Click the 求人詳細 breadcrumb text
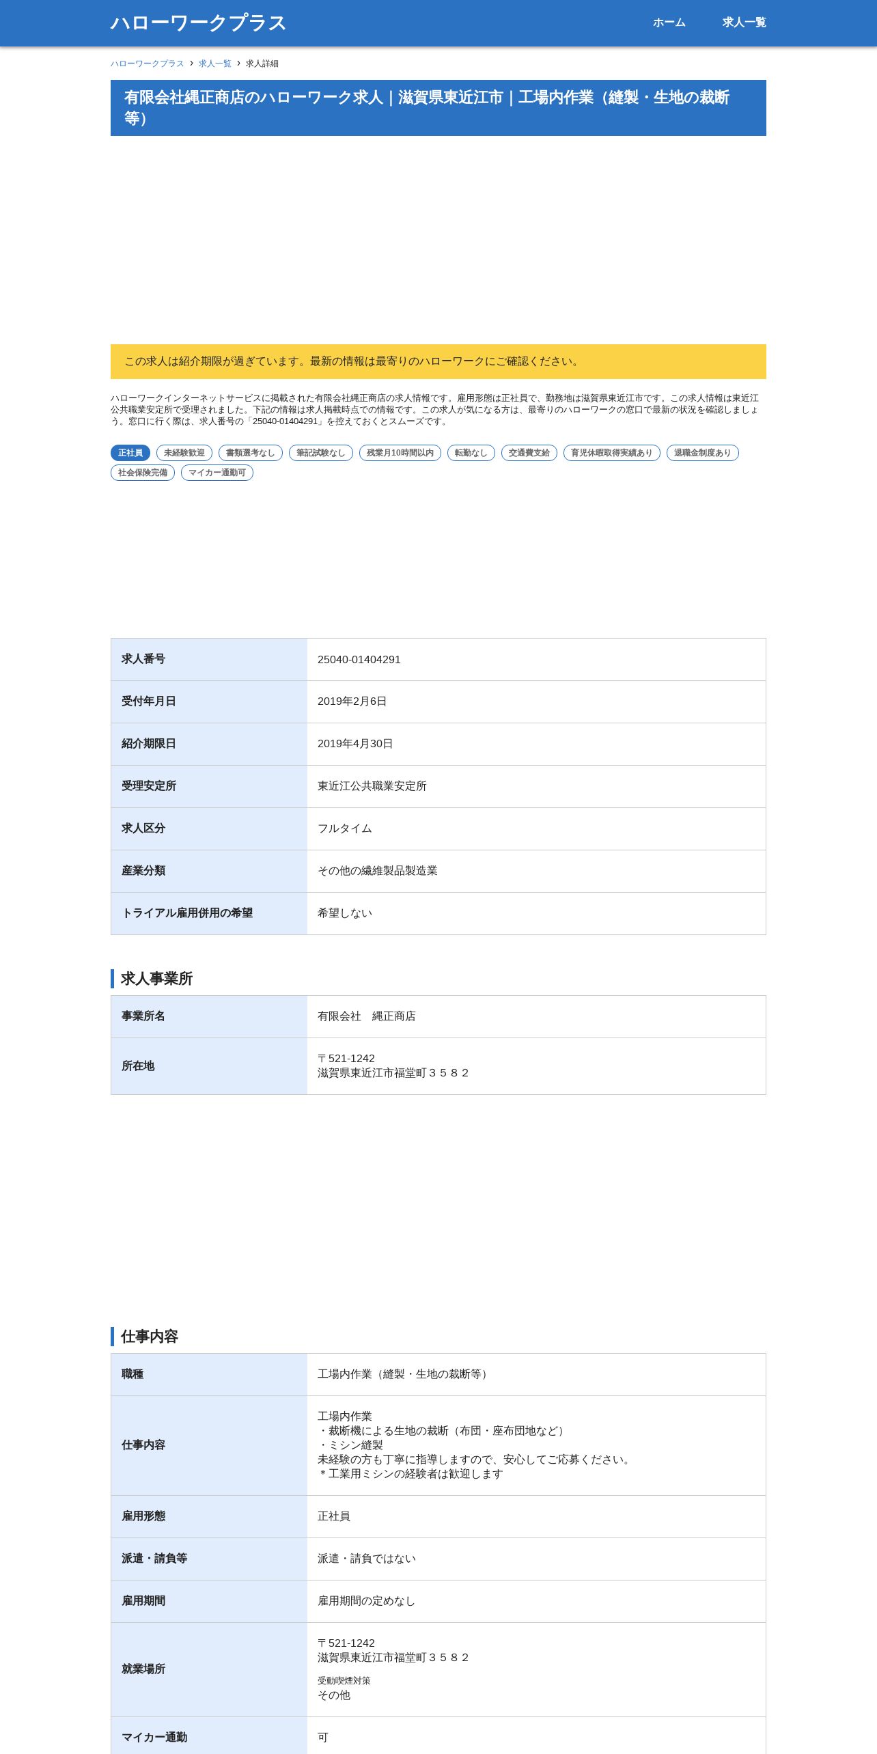 pyautogui.click(x=262, y=64)
